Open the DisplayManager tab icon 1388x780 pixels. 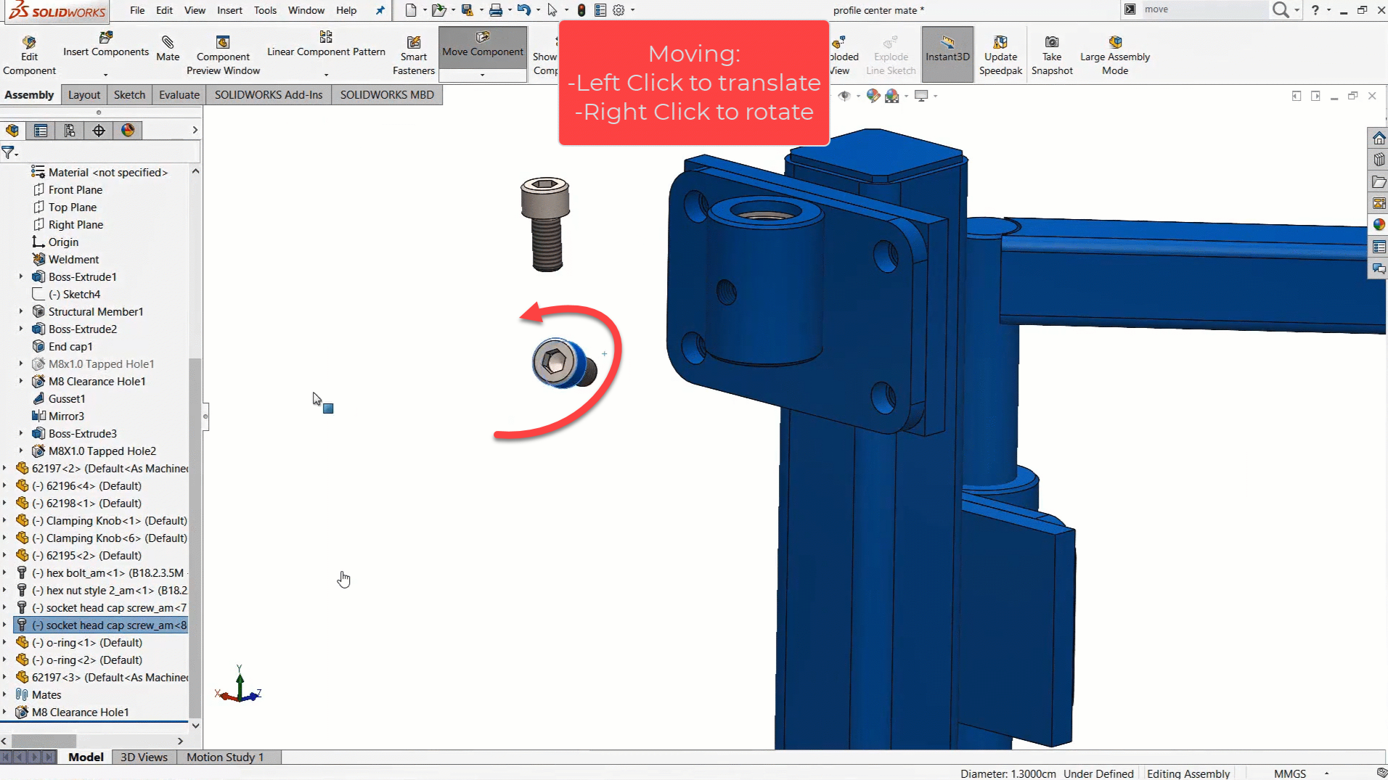(x=128, y=131)
